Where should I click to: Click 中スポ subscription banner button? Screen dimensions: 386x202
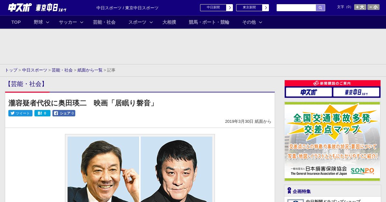pyautogui.click(x=309, y=92)
